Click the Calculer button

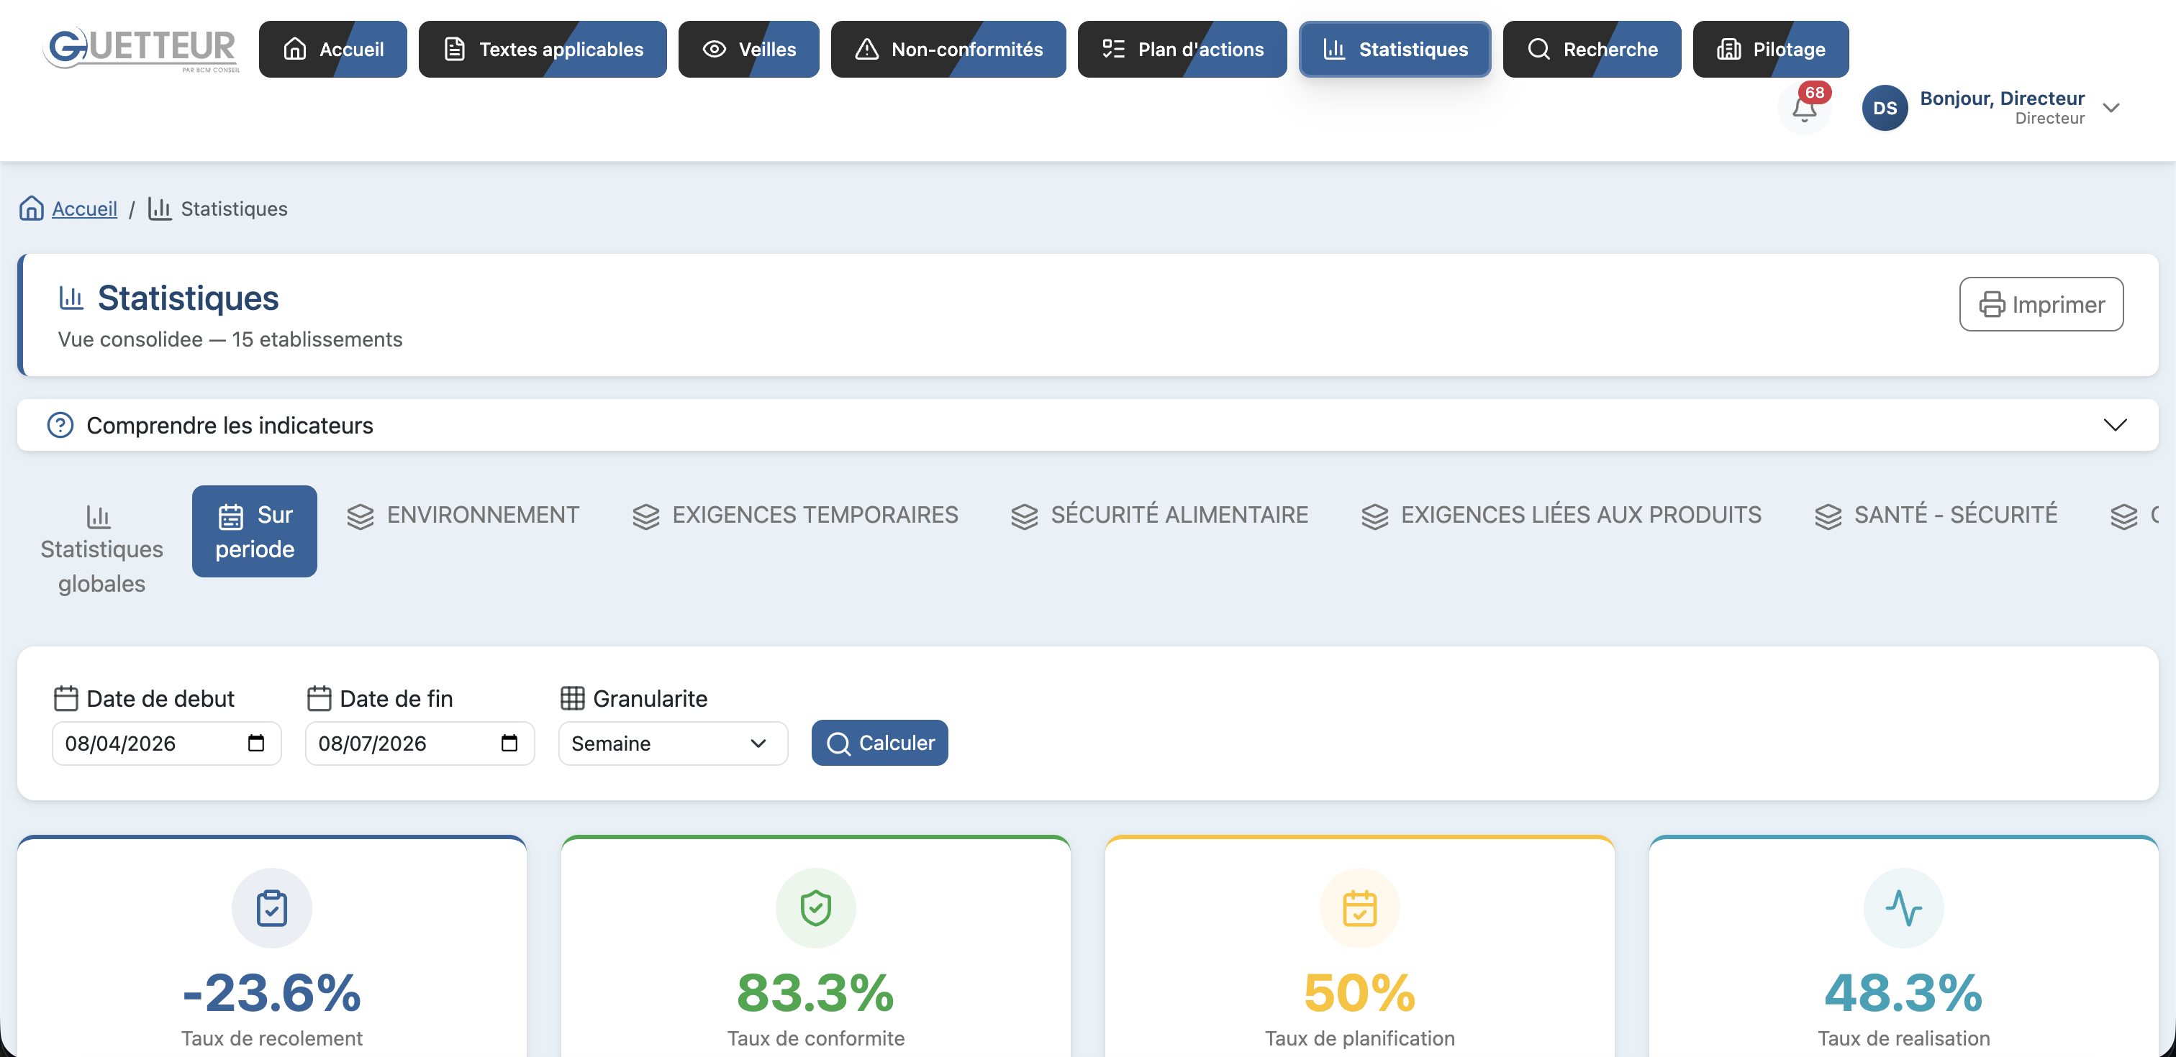(x=879, y=743)
